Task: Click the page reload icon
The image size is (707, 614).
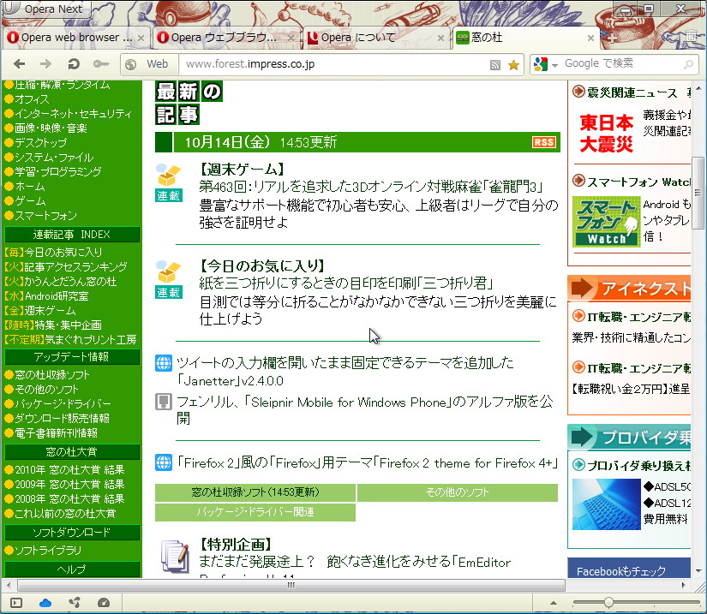Action: [x=72, y=64]
